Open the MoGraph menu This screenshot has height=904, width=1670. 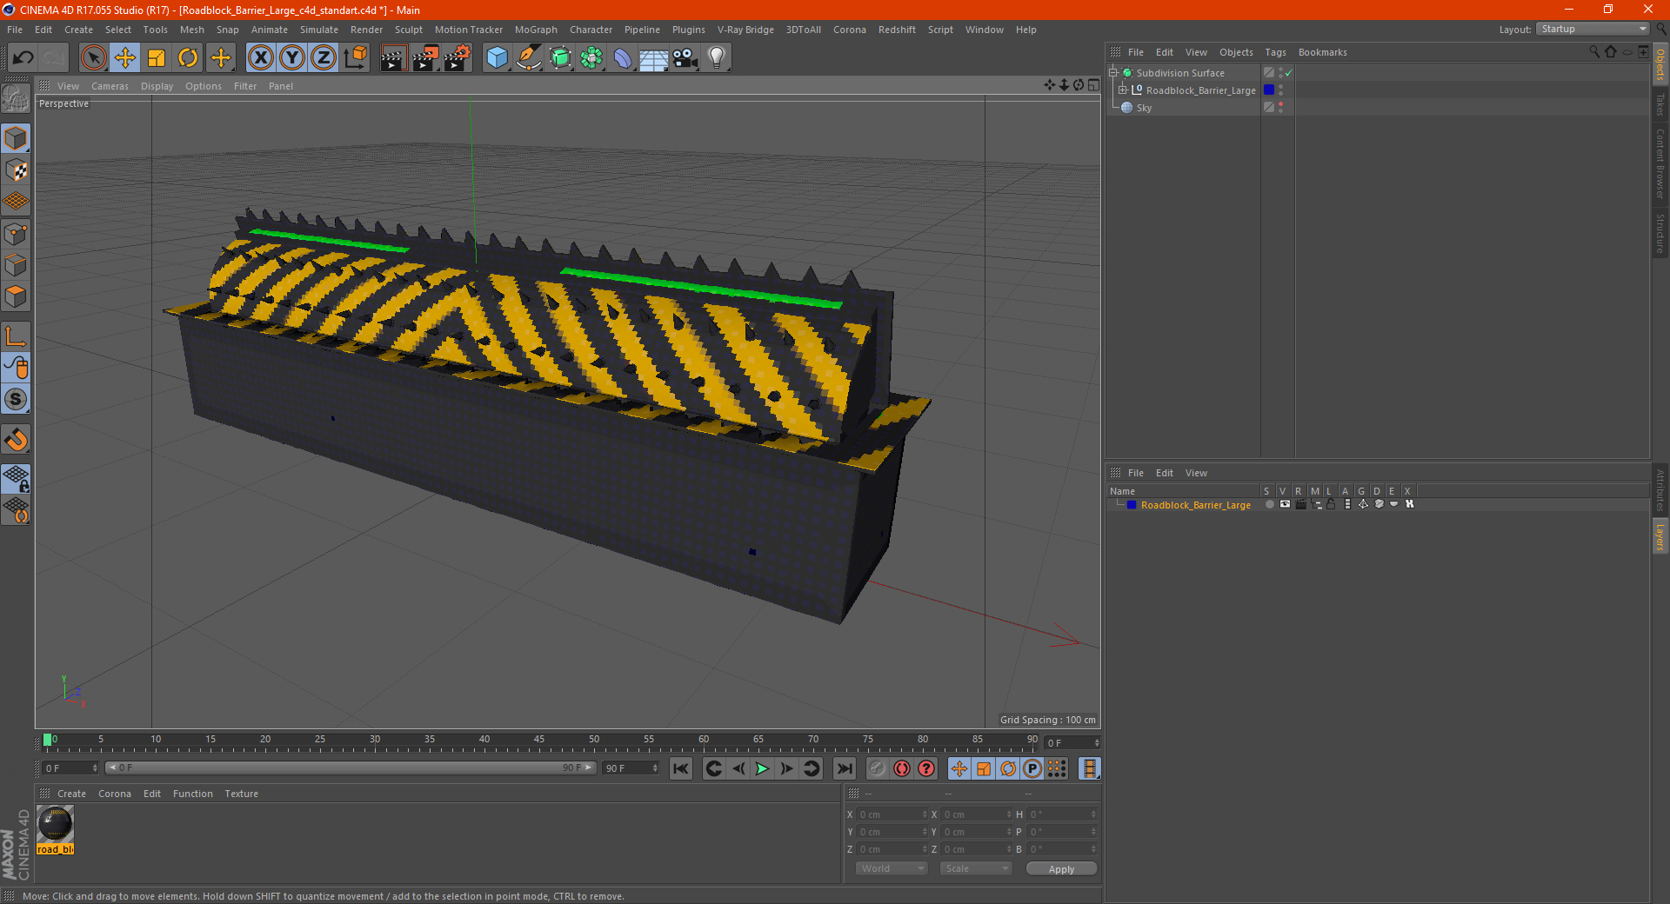536,30
